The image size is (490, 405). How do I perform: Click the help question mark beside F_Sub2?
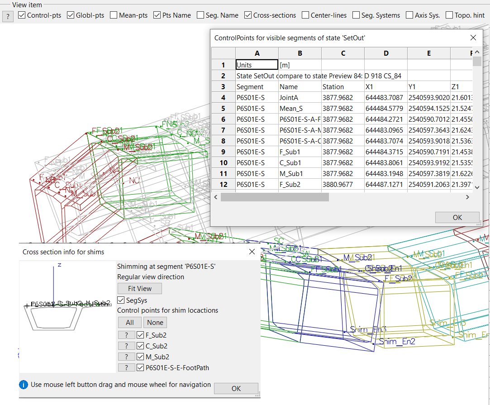coord(126,335)
